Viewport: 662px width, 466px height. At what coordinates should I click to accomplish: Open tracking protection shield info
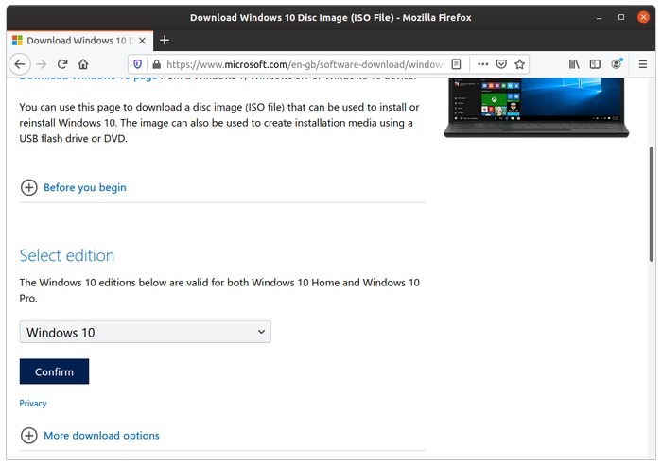pyautogui.click(x=138, y=64)
